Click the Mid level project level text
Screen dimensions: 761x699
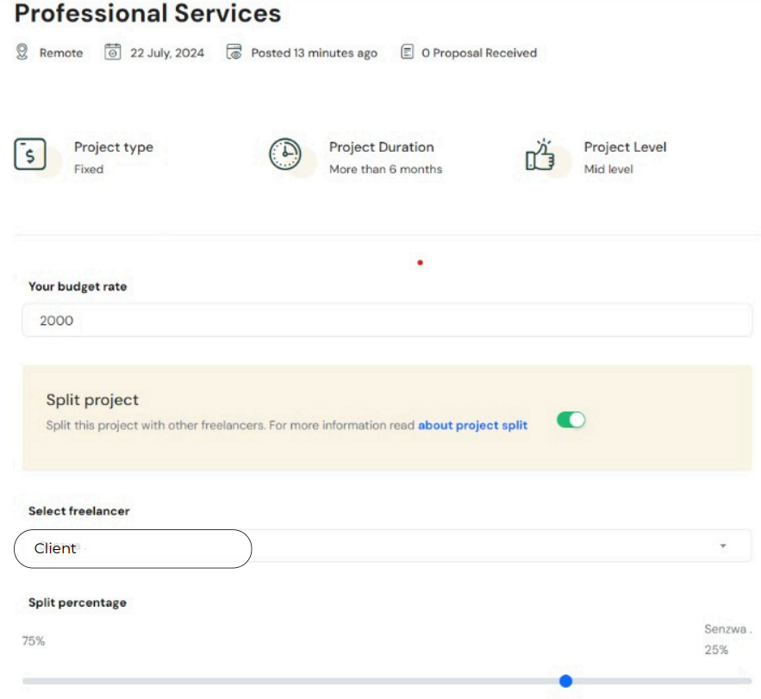pos(608,170)
